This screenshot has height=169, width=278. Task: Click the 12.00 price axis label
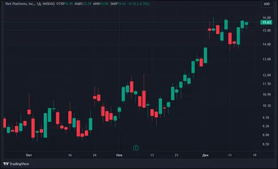tap(266, 75)
